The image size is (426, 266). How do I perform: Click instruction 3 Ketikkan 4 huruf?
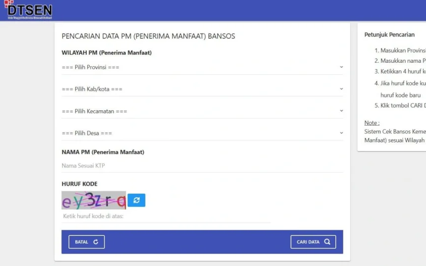point(400,72)
